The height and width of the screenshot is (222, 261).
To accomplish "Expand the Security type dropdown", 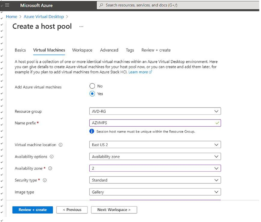I will pyautogui.click(x=155, y=180).
